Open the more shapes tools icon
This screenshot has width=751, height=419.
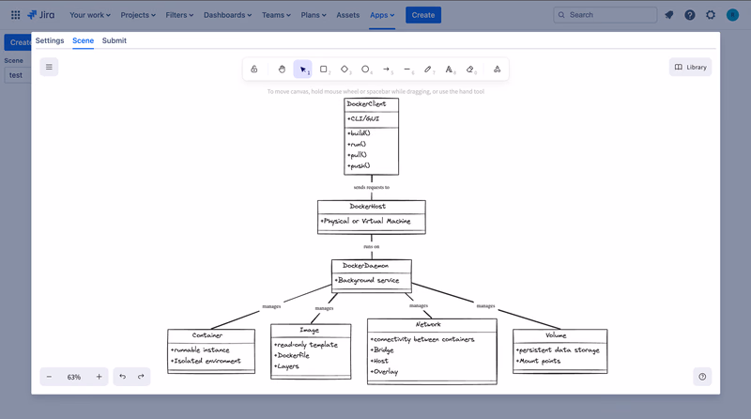pyautogui.click(x=498, y=70)
